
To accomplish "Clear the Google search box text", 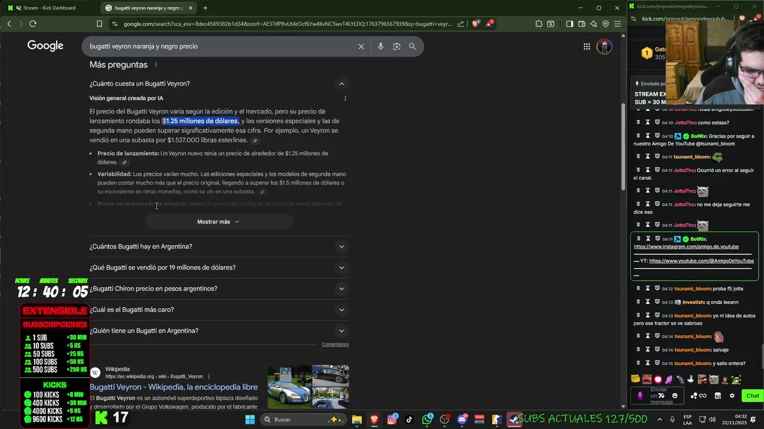I will [x=361, y=46].
